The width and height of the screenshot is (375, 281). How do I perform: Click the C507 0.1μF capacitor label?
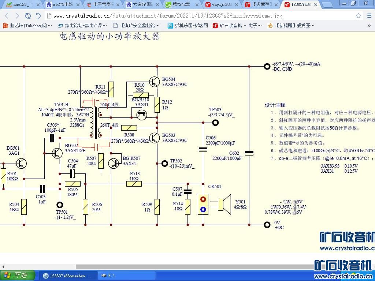(x=177, y=192)
